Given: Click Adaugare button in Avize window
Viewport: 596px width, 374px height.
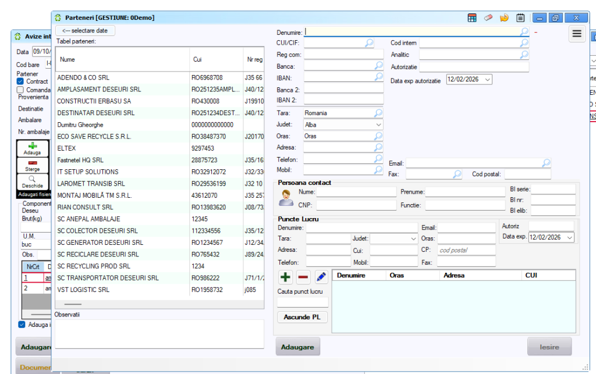Looking at the screenshot, I should coord(34,347).
